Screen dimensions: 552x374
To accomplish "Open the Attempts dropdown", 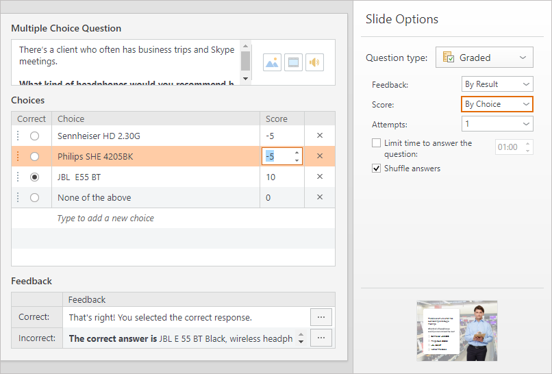I will coord(497,125).
